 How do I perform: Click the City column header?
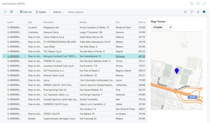(117, 22)
